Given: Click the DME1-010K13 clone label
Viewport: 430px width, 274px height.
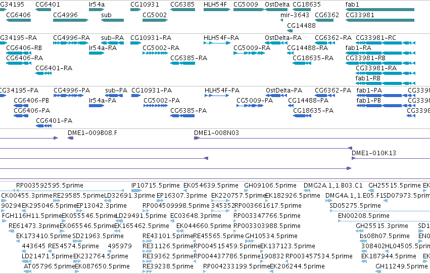Looking at the screenshot, I should coord(374,153).
